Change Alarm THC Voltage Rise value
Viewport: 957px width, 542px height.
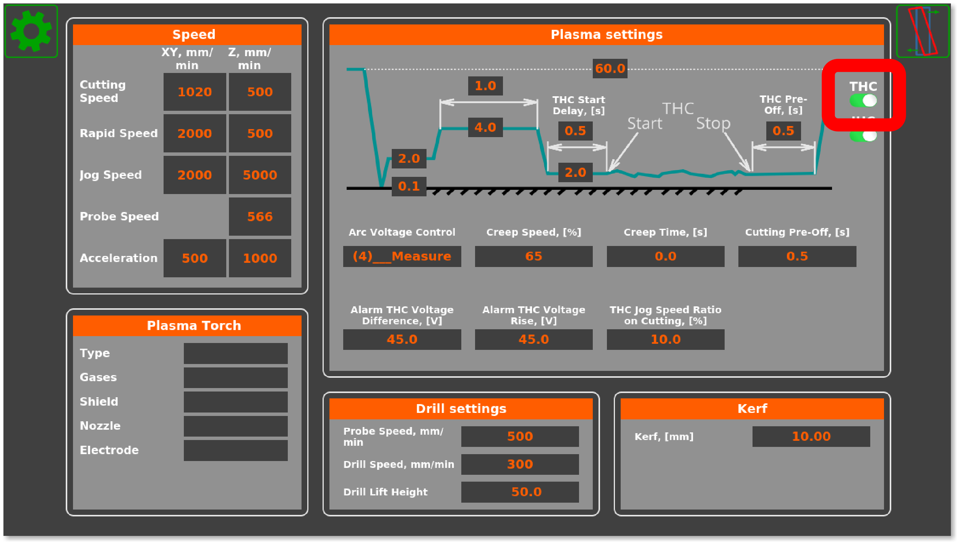(534, 340)
